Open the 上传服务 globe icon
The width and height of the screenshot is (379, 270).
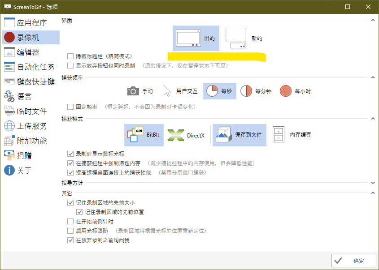9,126
